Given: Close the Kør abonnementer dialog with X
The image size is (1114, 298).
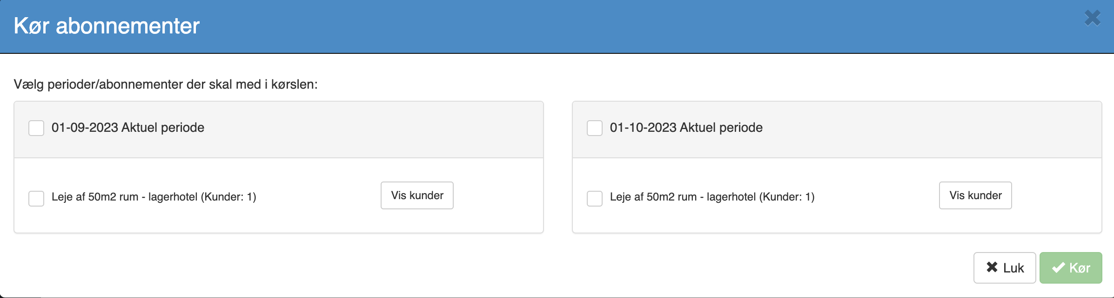Looking at the screenshot, I should click(1092, 18).
